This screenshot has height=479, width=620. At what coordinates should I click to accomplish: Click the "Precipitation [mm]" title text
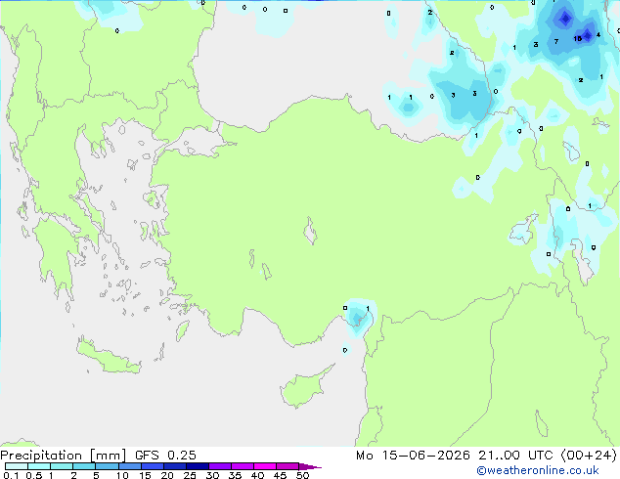[x=64, y=456]
